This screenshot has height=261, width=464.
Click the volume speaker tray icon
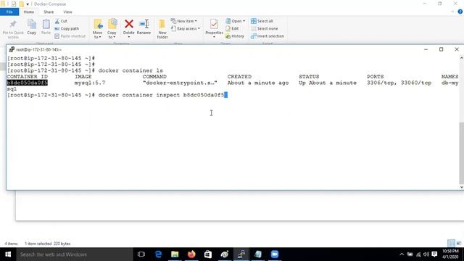(x=426, y=254)
